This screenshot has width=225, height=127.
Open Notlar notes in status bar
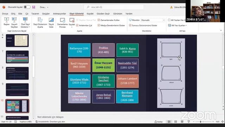(x=159, y=122)
